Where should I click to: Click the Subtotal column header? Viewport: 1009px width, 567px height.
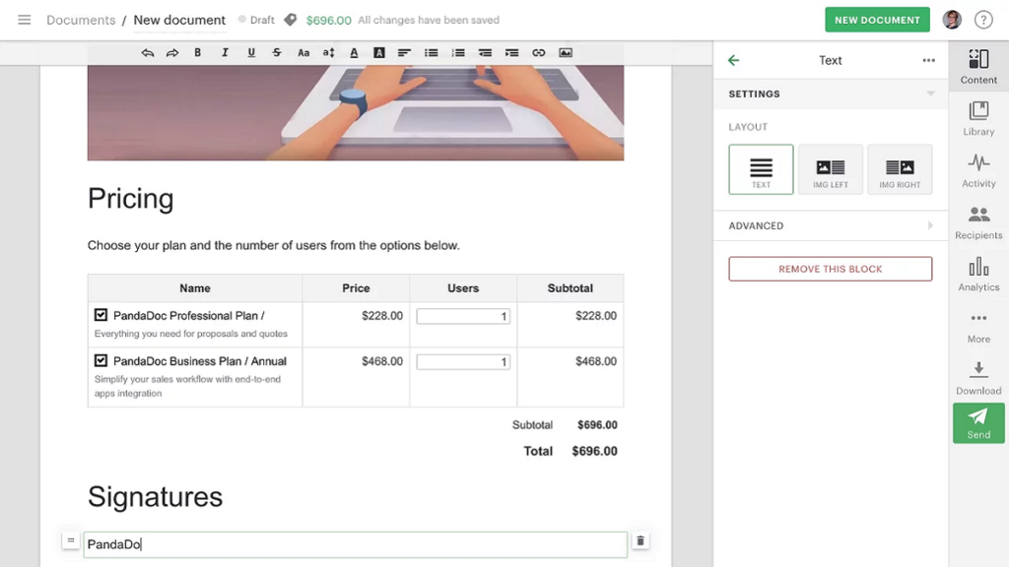click(x=571, y=288)
